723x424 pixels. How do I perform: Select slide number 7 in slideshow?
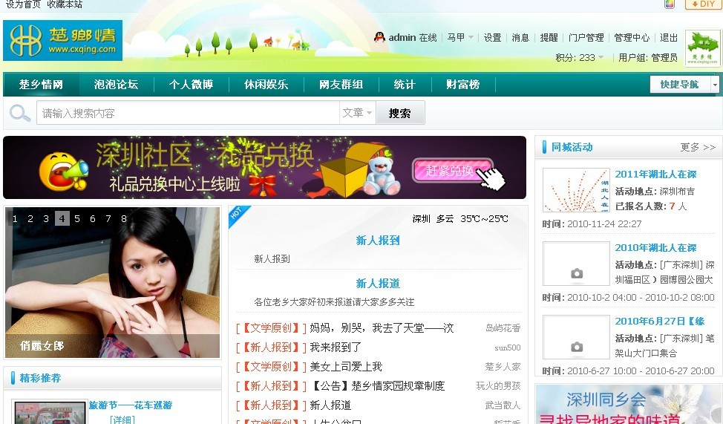108,219
